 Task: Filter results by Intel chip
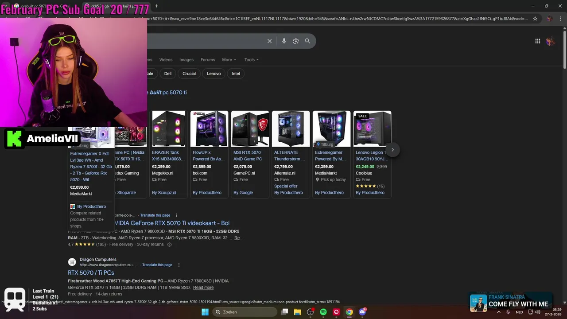pyautogui.click(x=236, y=74)
